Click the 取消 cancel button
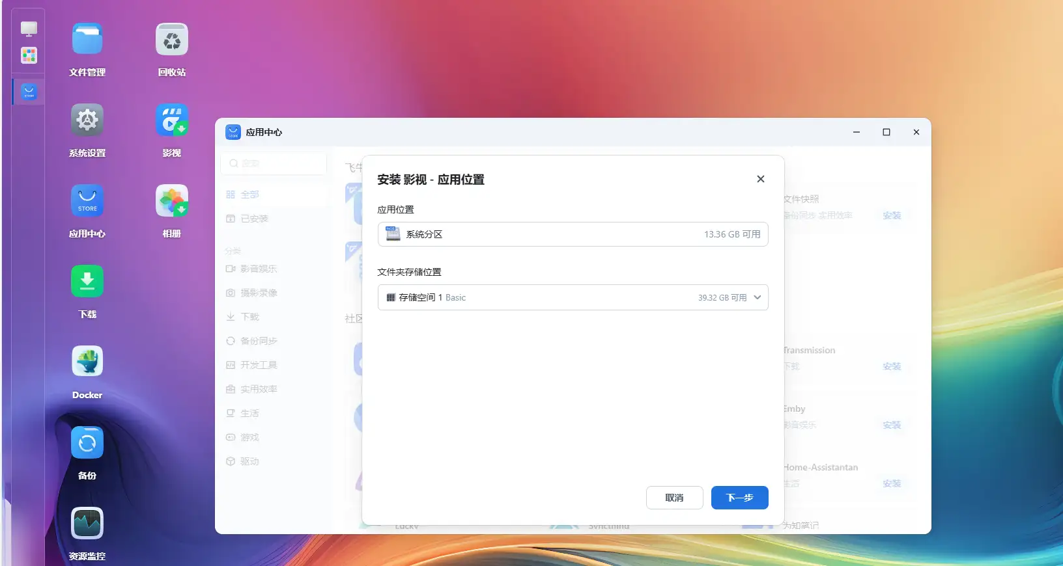1063x566 pixels. (674, 498)
